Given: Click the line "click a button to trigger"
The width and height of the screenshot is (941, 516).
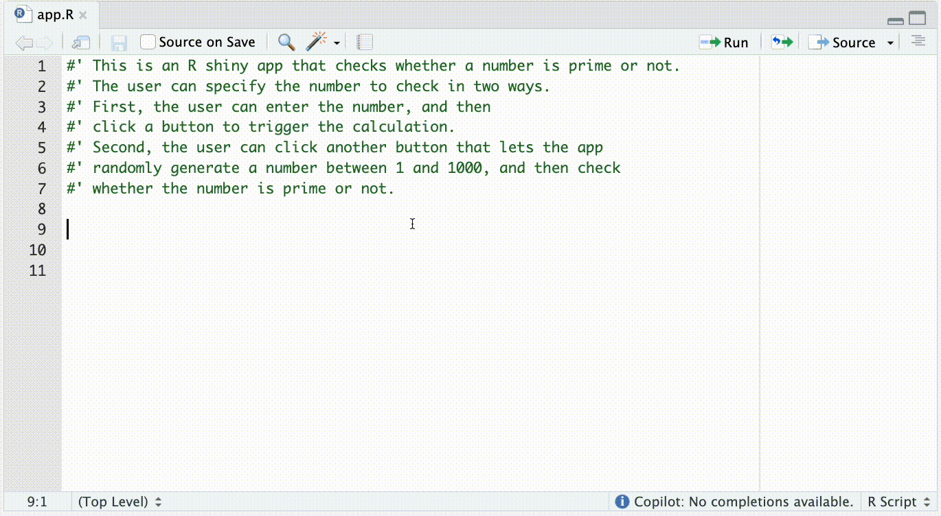Looking at the screenshot, I should (x=261, y=127).
